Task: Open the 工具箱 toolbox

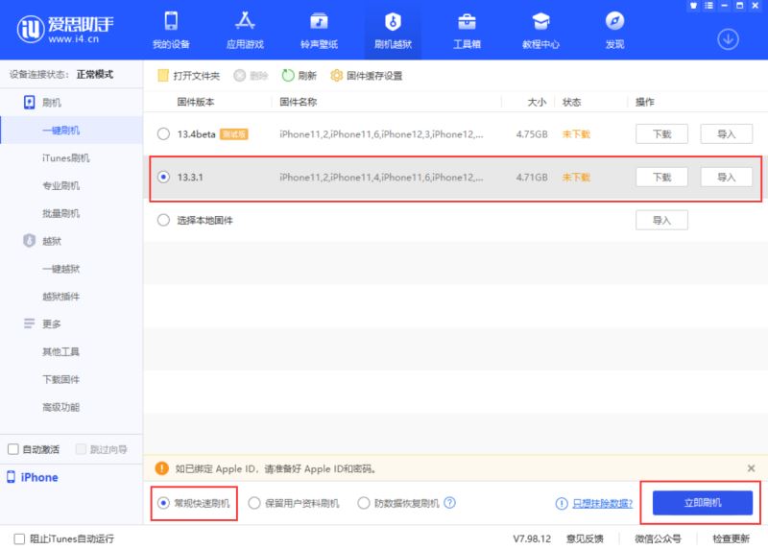Action: pyautogui.click(x=467, y=31)
